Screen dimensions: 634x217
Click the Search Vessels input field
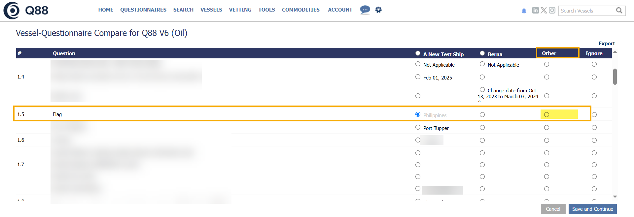[x=586, y=11]
